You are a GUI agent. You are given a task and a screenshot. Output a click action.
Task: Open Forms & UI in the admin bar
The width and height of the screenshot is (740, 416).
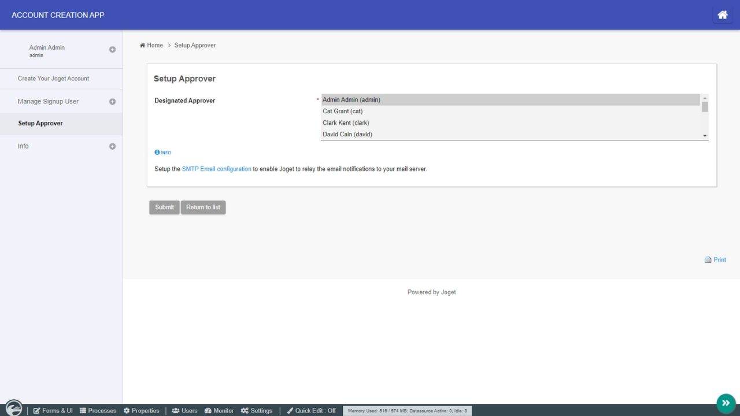pos(53,411)
